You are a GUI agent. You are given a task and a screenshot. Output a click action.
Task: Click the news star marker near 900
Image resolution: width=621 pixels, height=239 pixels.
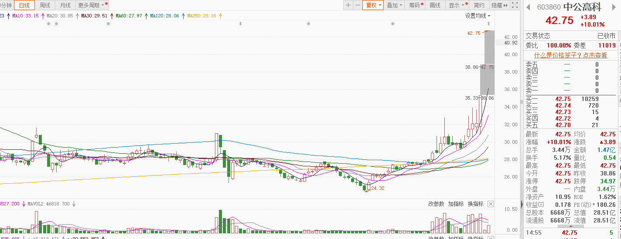click(x=392, y=24)
